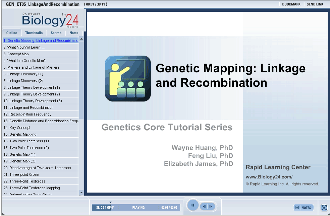The height and width of the screenshot is (216, 330).
Task: Click the teacher classroom icon on slide
Action: click(x=128, y=78)
